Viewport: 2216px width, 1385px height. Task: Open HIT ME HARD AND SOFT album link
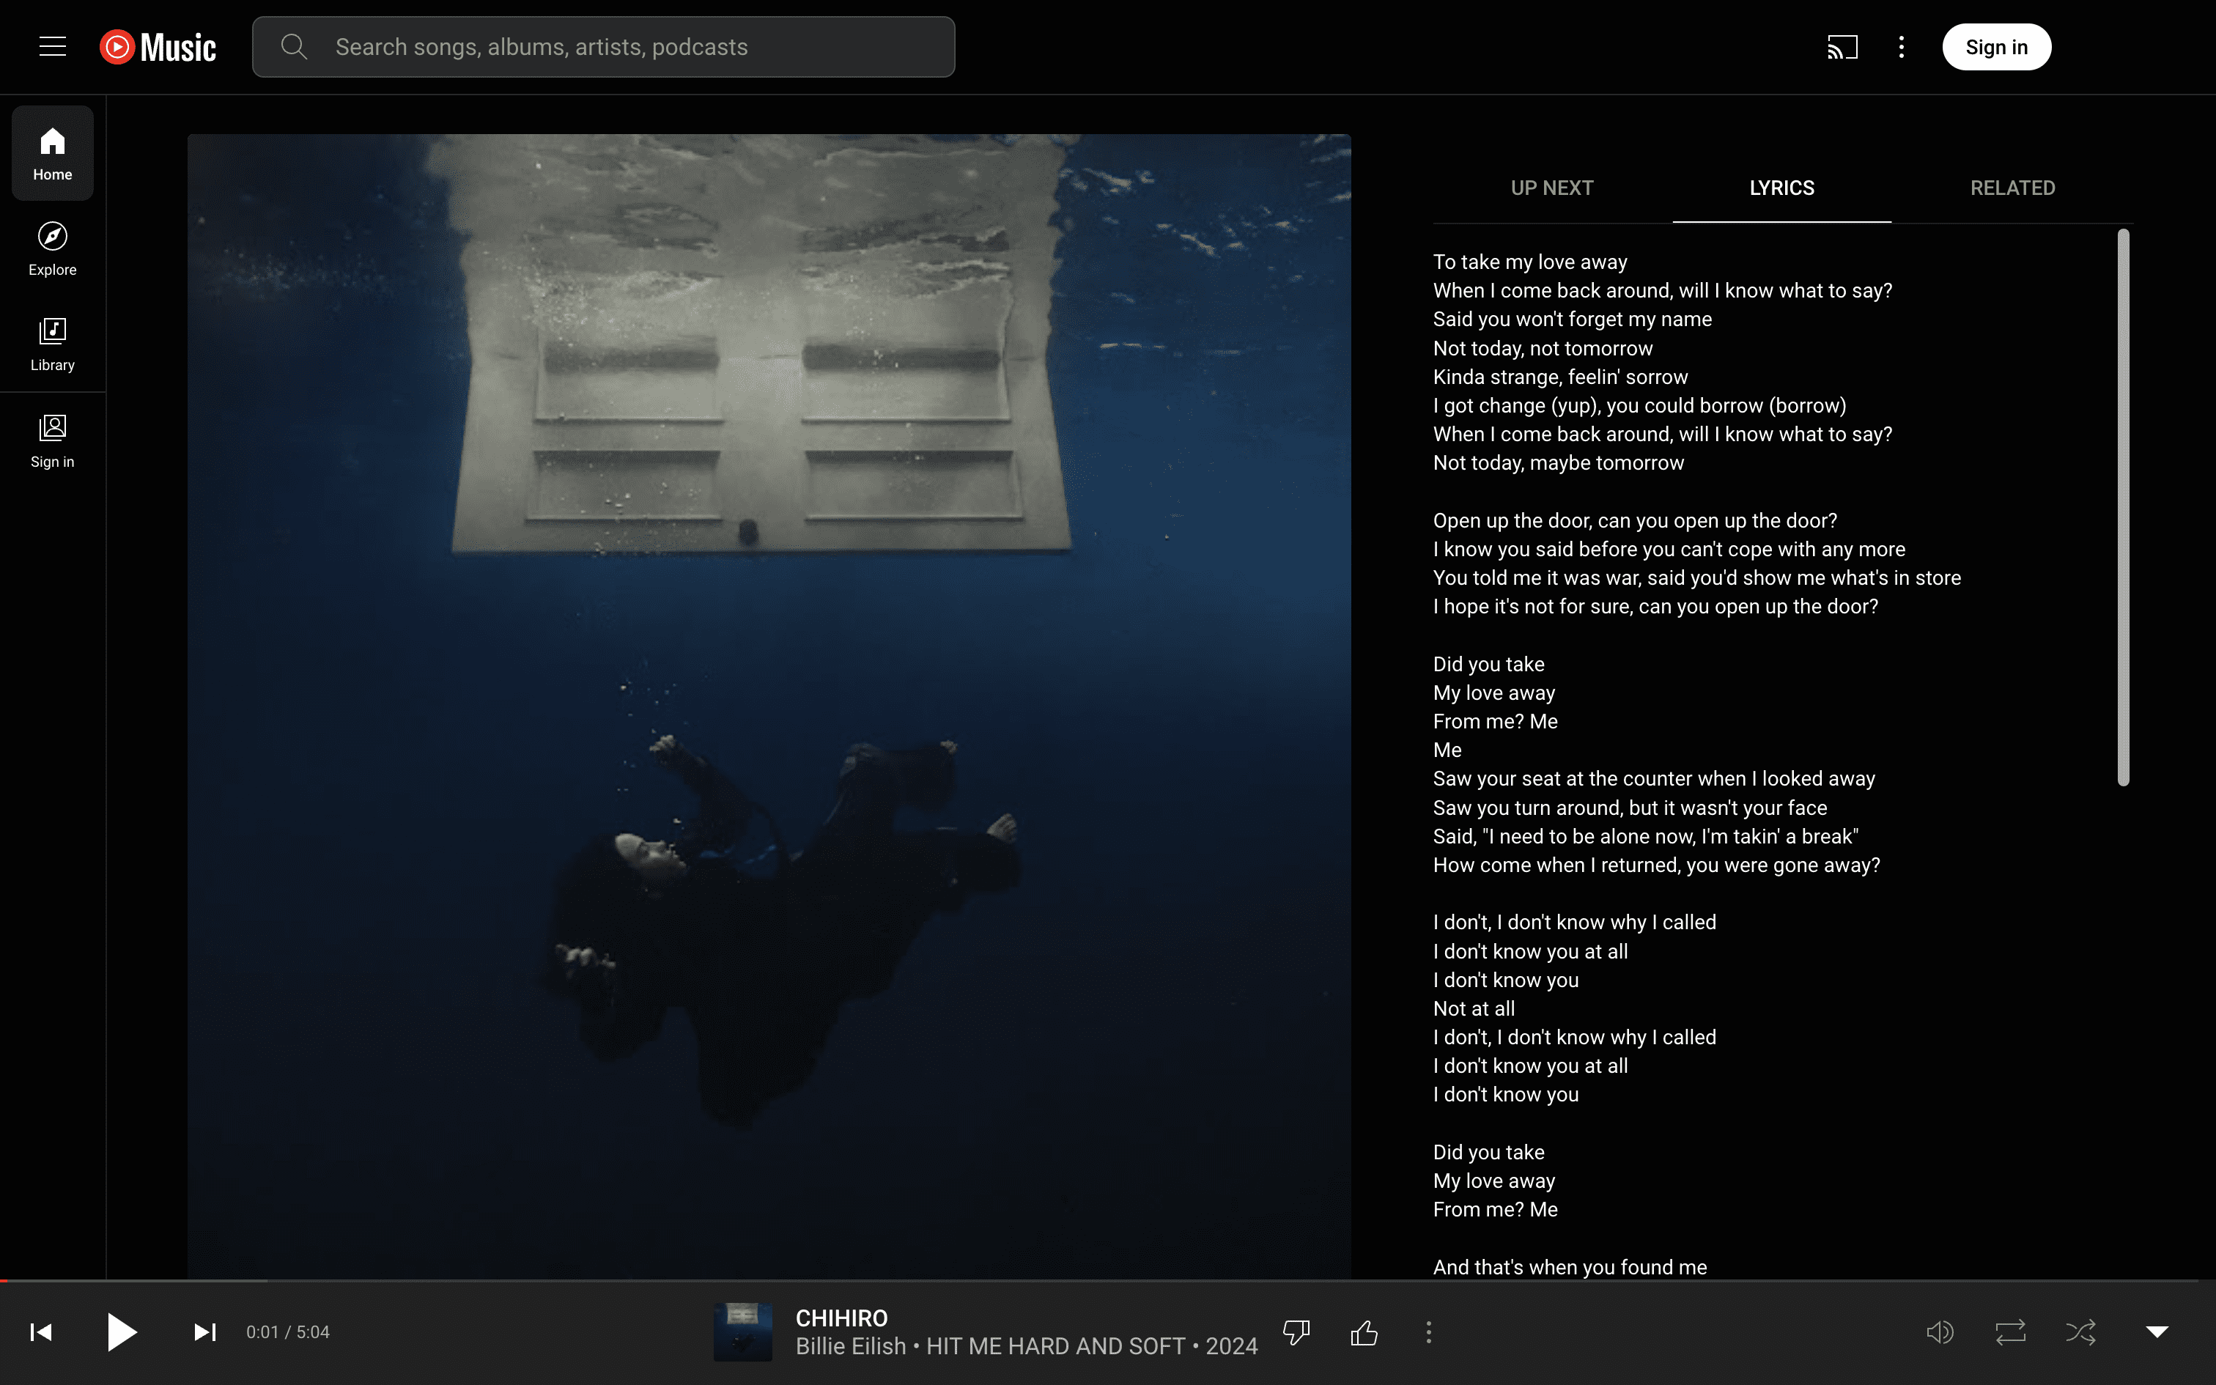pos(1056,1345)
